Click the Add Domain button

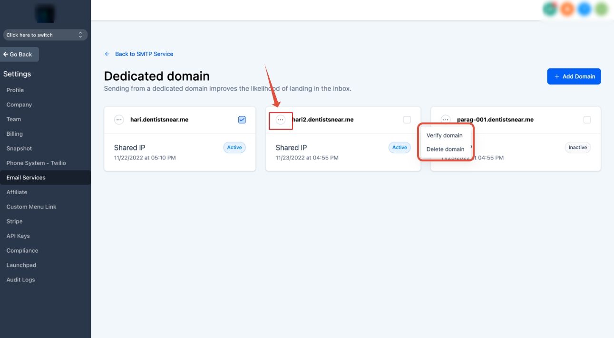[574, 76]
